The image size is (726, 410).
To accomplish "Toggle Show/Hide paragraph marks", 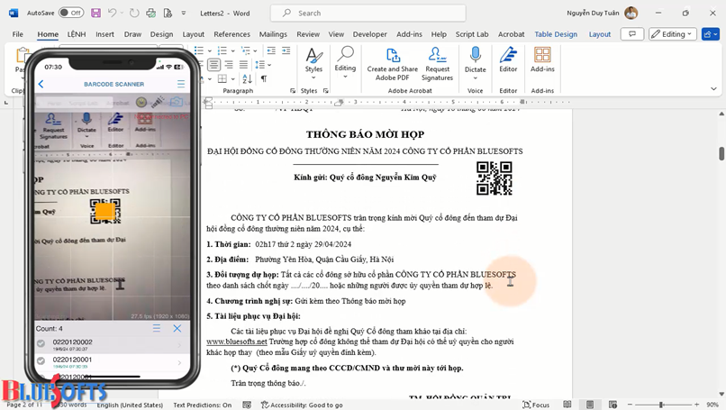I will point(263,78).
